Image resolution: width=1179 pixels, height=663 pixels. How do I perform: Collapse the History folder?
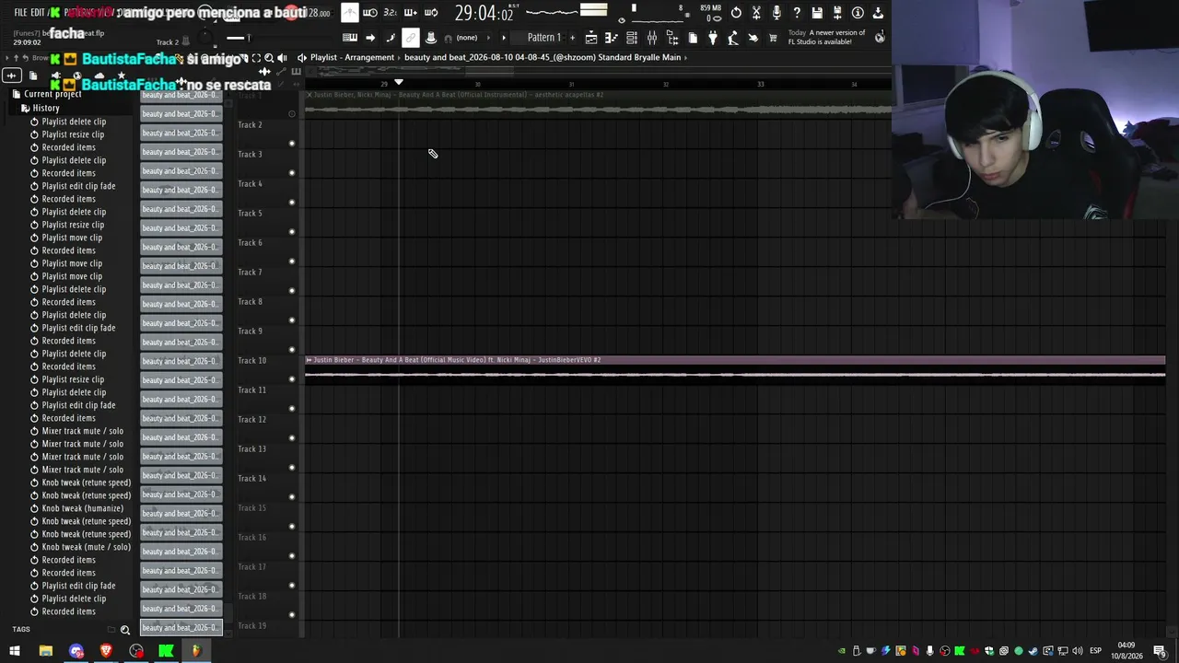coord(40,108)
